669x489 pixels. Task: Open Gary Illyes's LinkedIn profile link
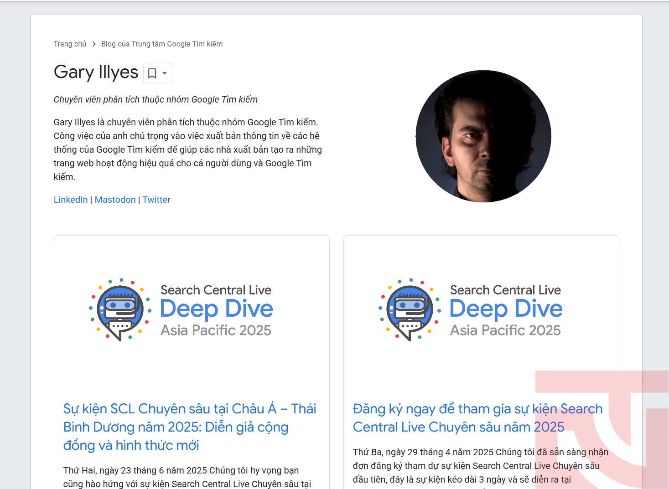(71, 200)
